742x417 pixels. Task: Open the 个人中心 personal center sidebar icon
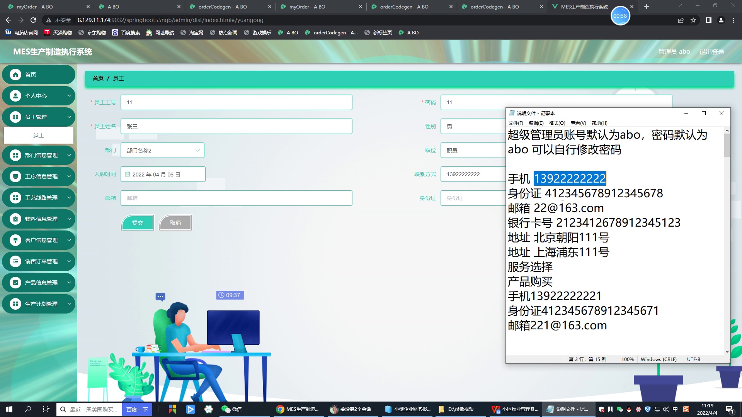pyautogui.click(x=15, y=95)
